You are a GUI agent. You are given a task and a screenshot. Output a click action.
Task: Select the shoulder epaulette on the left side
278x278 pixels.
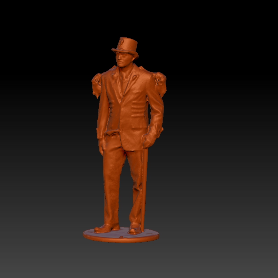[97, 84]
